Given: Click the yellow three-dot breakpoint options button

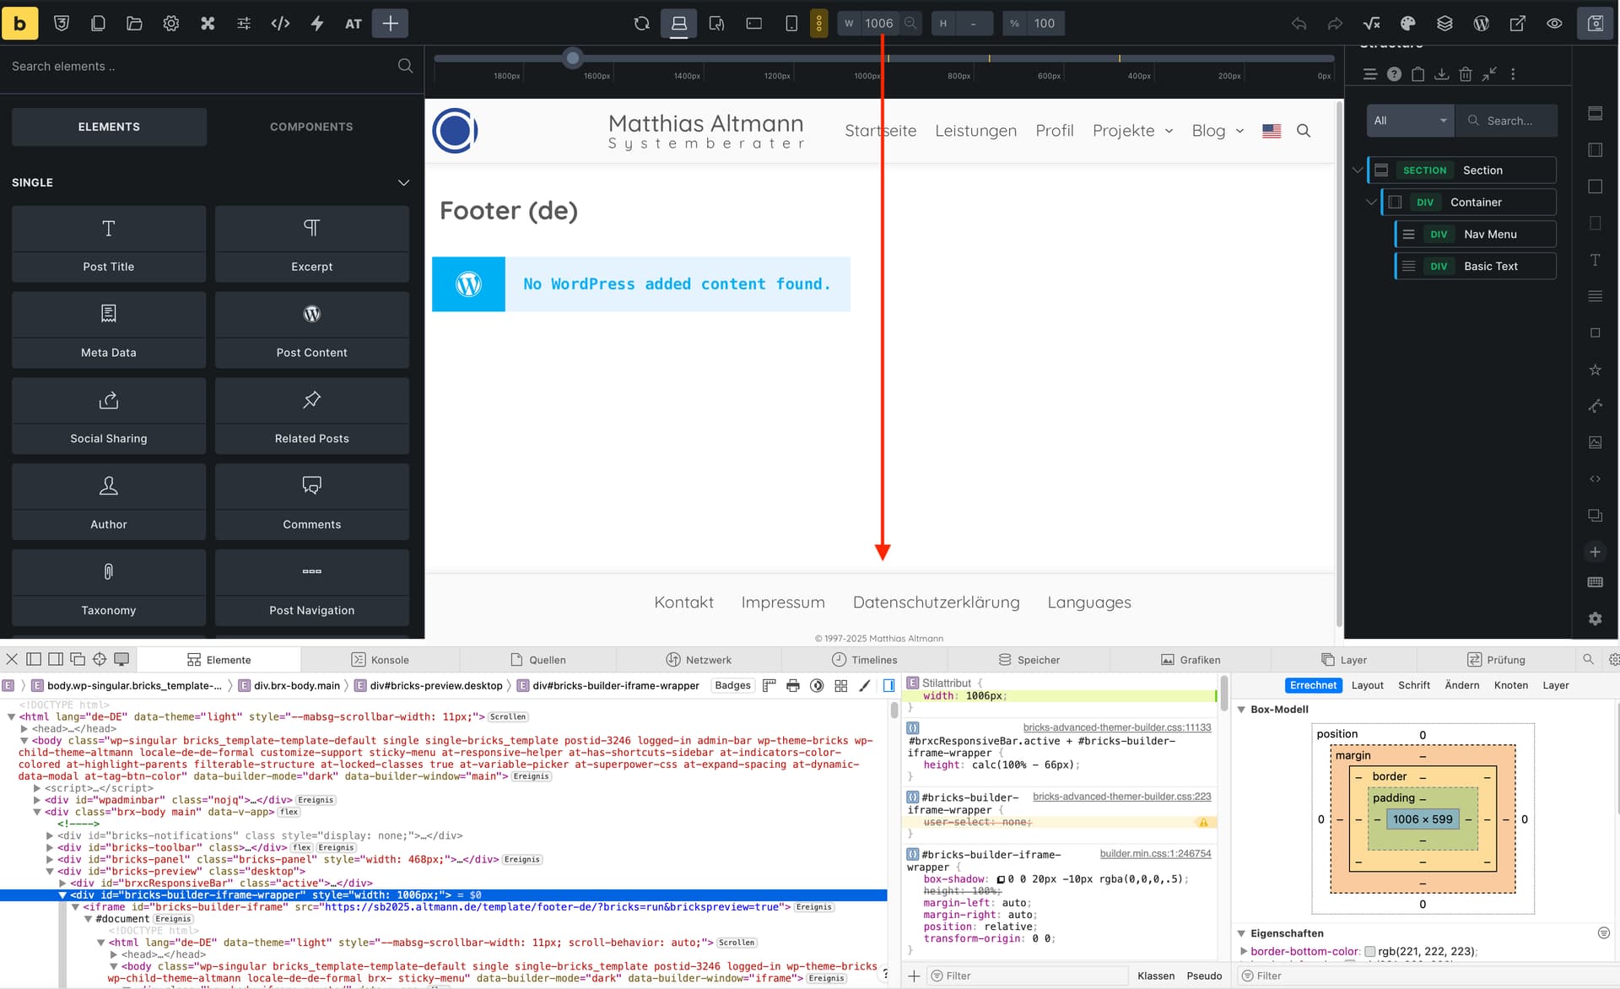Looking at the screenshot, I should coord(818,24).
